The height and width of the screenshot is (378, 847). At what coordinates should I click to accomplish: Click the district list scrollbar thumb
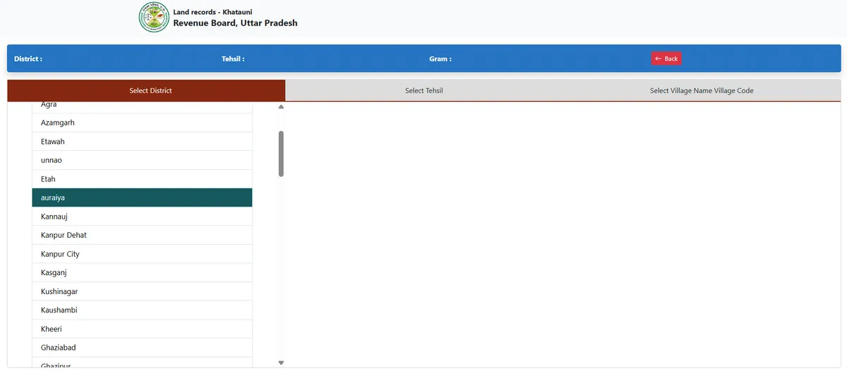(281, 153)
